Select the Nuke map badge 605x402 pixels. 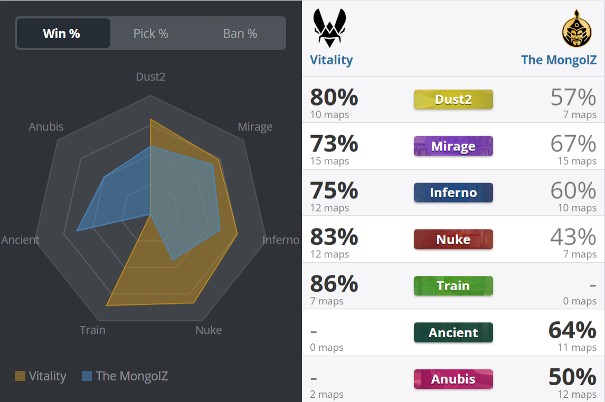click(453, 240)
